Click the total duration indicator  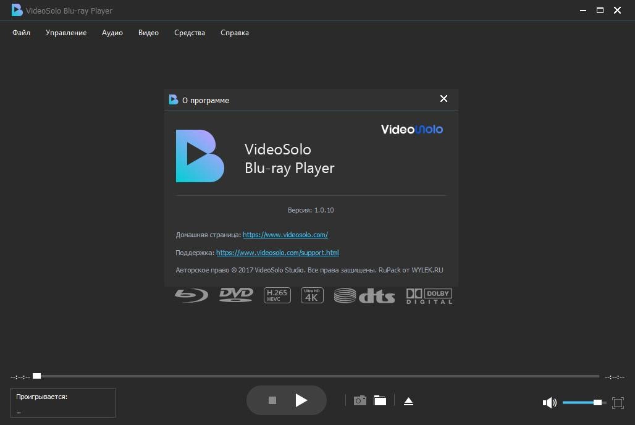[615, 377]
